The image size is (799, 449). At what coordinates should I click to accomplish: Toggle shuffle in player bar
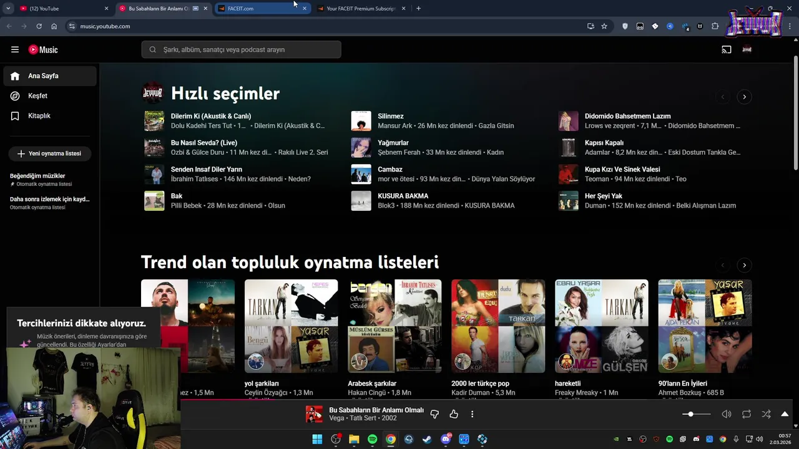(766, 414)
